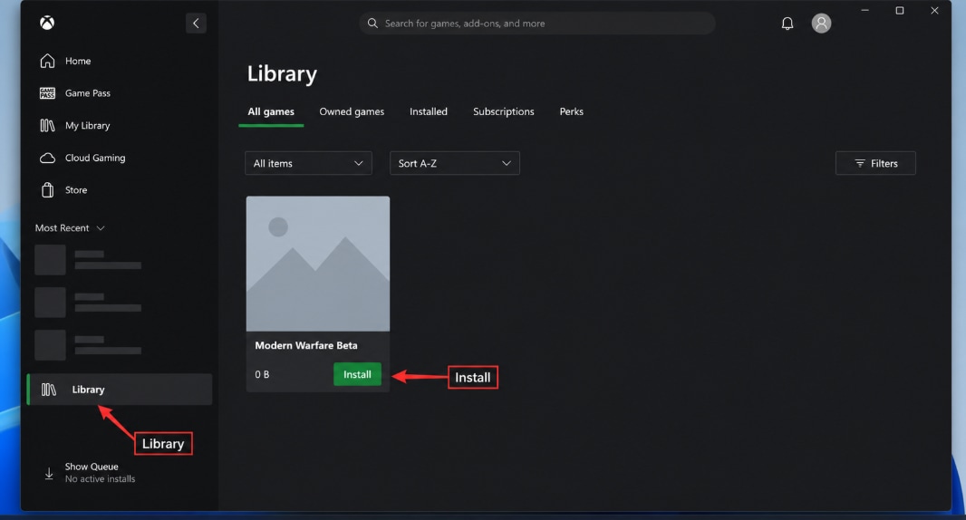Screen dimensions: 966x520
Task: Click the Xbox logo icon
Action: click(x=47, y=23)
